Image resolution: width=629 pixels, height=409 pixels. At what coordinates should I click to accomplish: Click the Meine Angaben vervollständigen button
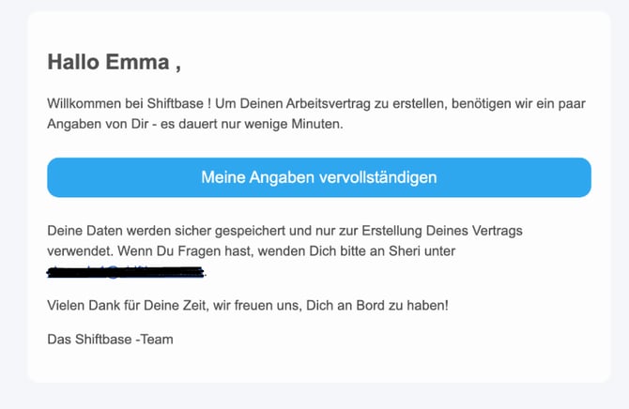pyautogui.click(x=319, y=177)
